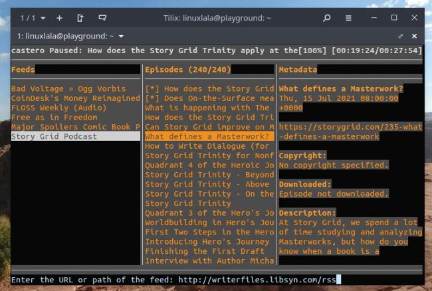Open the terminal search icon

click(326, 18)
